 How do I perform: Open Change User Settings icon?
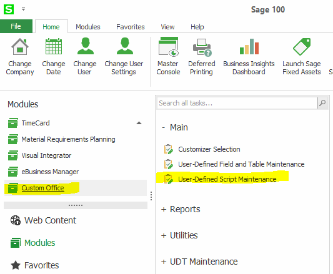(x=125, y=46)
